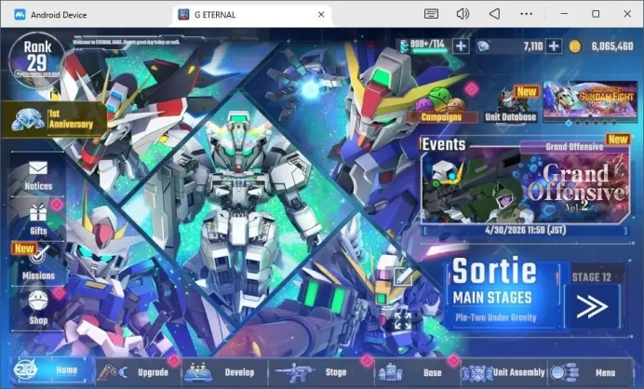Switch to the Develop tab
Image resolution: width=644 pixels, height=389 pixels.
click(x=224, y=372)
